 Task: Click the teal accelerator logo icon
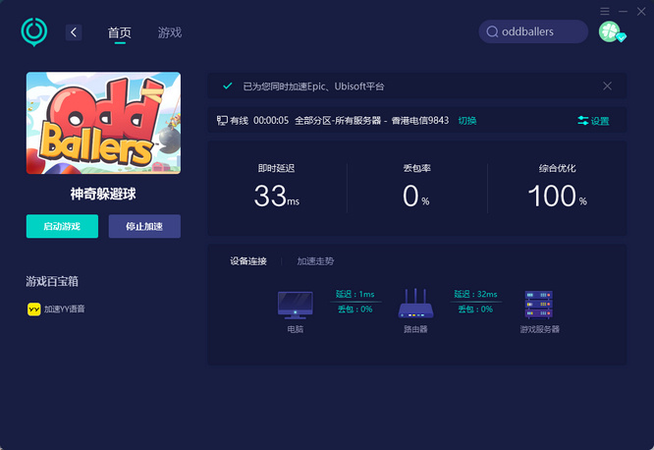[x=34, y=31]
